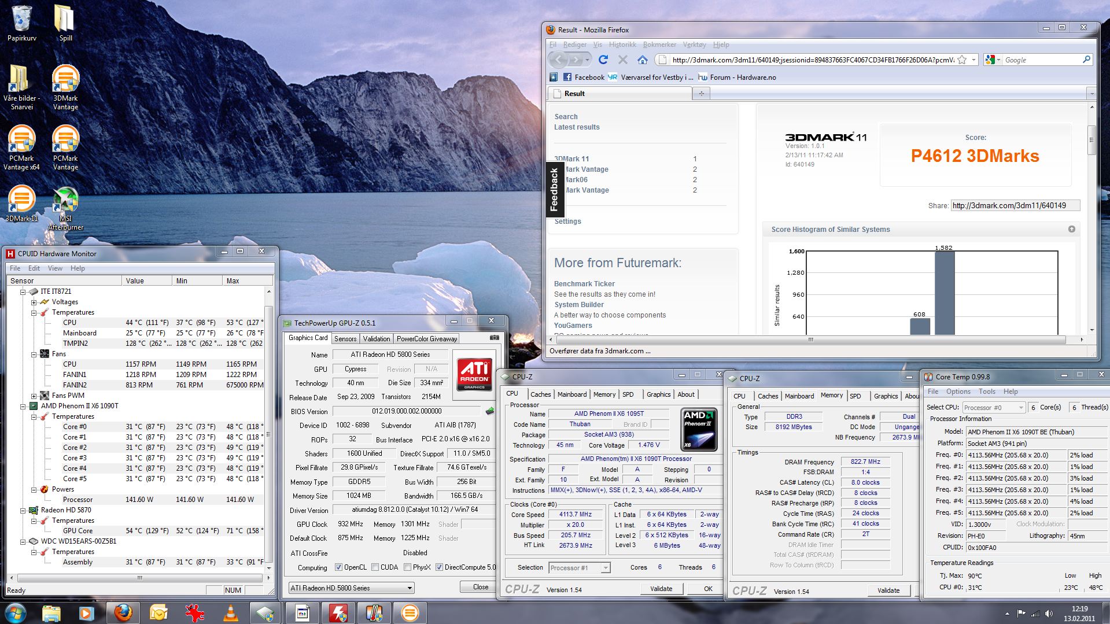Click the Hardware Monitor horizontal scrollbar

tap(139, 578)
